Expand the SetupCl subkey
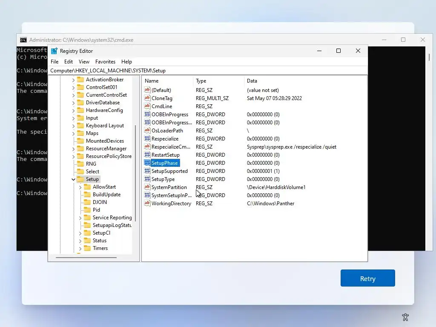This screenshot has width=436, height=327. coord(80,233)
